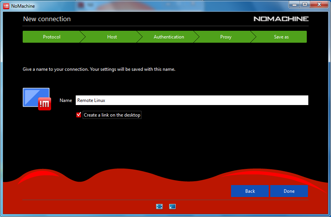Image resolution: width=331 pixels, height=217 pixels.
Task: Click Done to save the connection
Action: point(289,191)
